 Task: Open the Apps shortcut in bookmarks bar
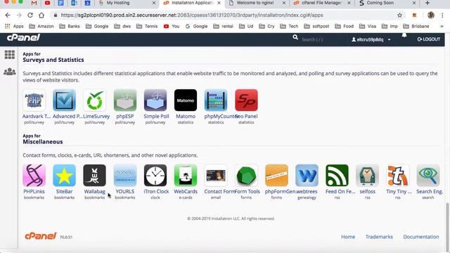coord(14,26)
